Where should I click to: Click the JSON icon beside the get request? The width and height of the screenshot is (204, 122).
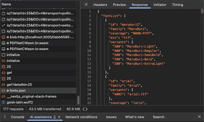click(x=3, y=72)
